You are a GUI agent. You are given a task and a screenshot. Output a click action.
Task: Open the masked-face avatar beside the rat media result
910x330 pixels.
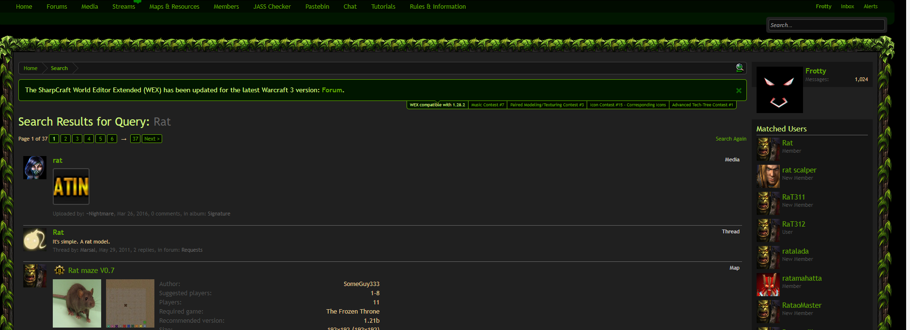tap(35, 168)
